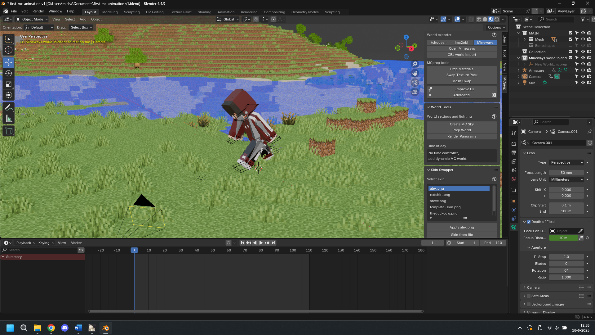Choose the Measure tool
Screen dimensions: 595x335
[x=9, y=119]
